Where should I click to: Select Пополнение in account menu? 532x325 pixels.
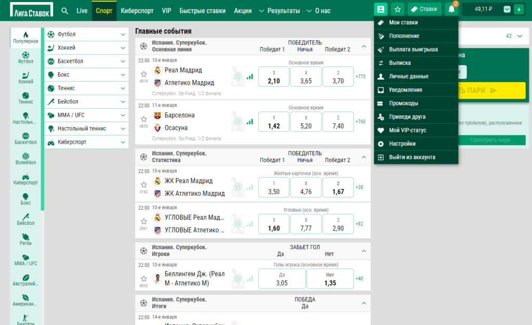(x=416, y=36)
